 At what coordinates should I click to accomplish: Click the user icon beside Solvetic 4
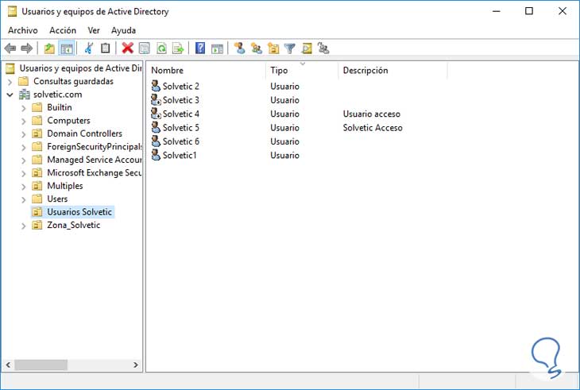point(156,114)
